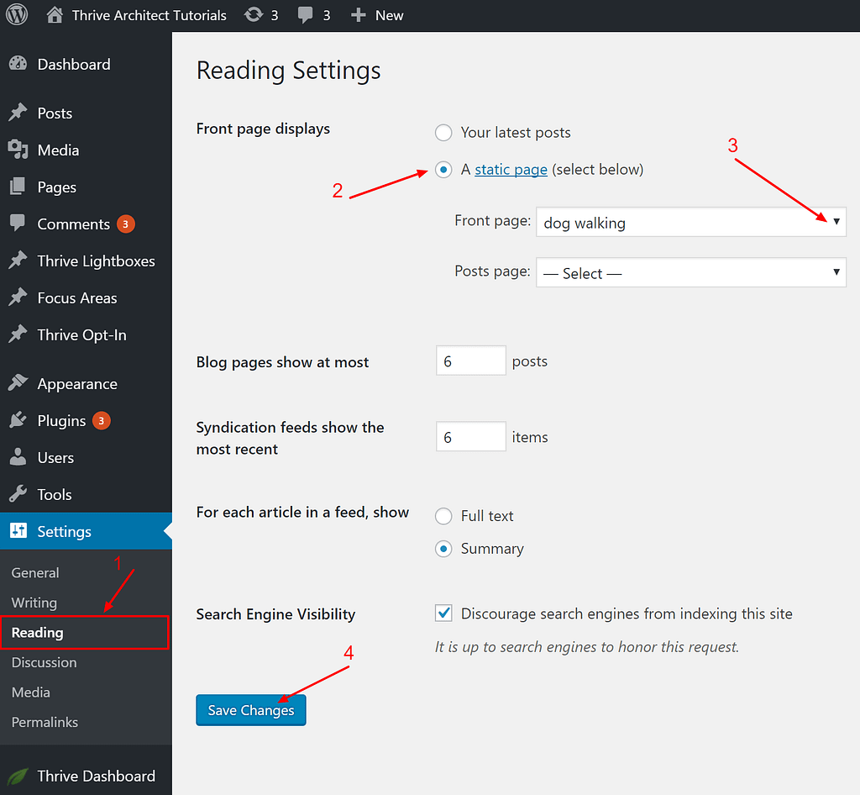This screenshot has width=860, height=795.
Task: Go to General settings submenu
Action: tap(35, 573)
